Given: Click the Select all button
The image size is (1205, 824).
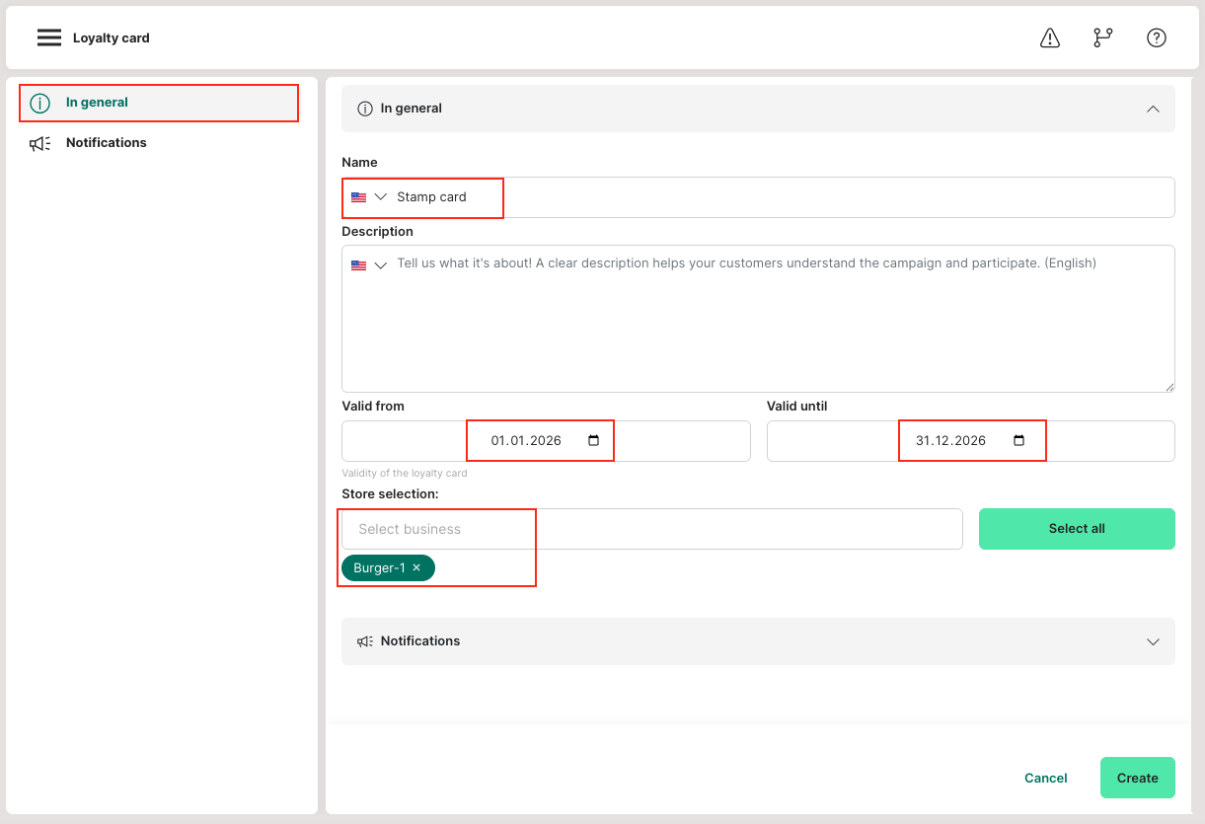Looking at the screenshot, I should click(1077, 529).
